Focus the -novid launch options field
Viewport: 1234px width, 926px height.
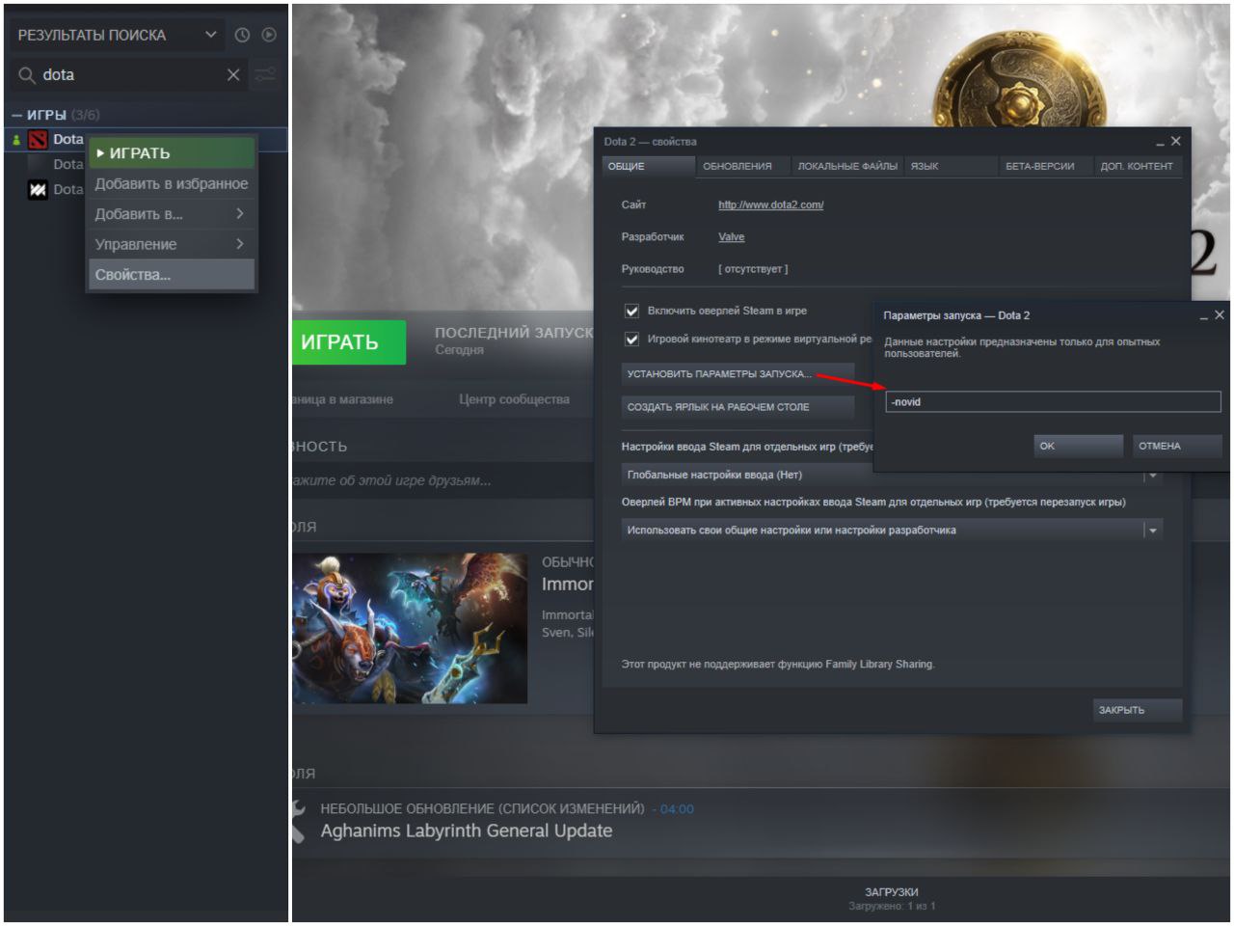[x=1053, y=402]
